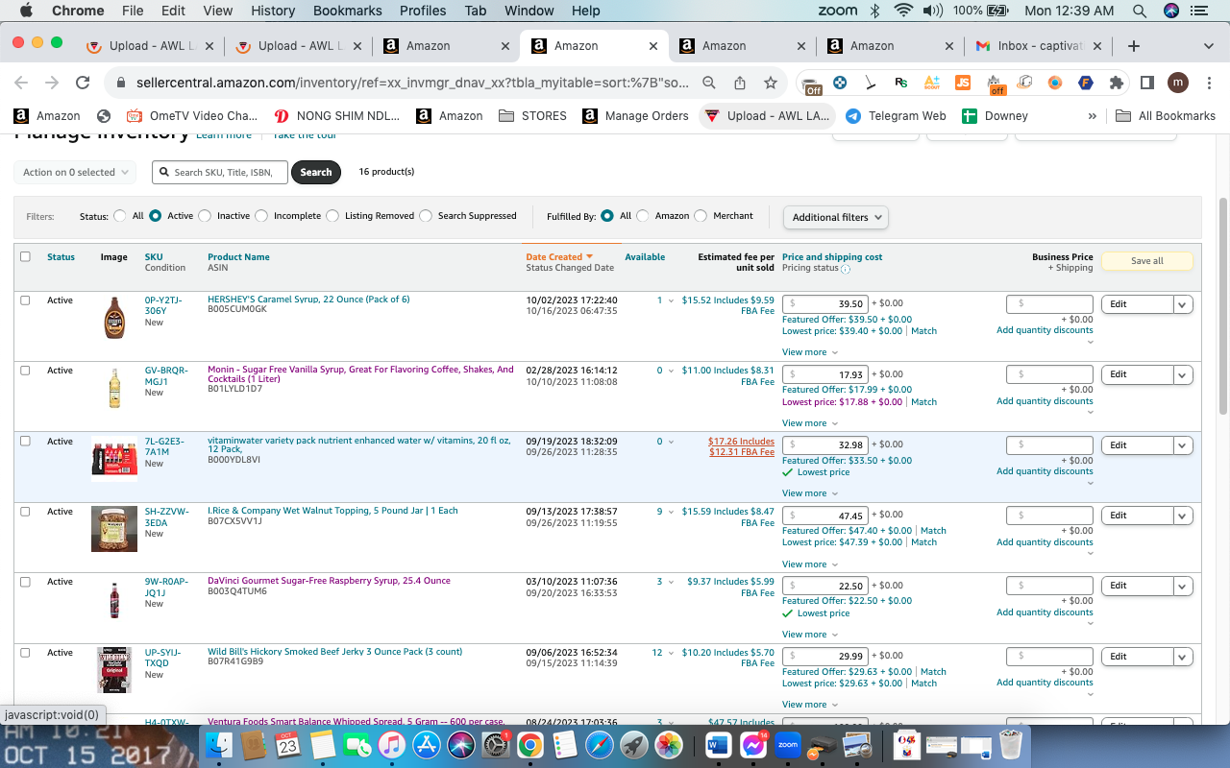1230x768 pixels.
Task: Filter by Fulfilled By Merchant
Action: coord(701,216)
